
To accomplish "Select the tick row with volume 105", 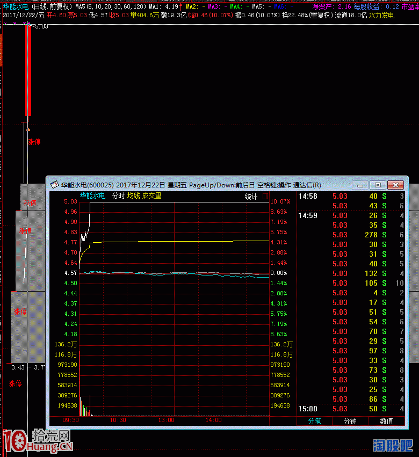I will 351,283.
